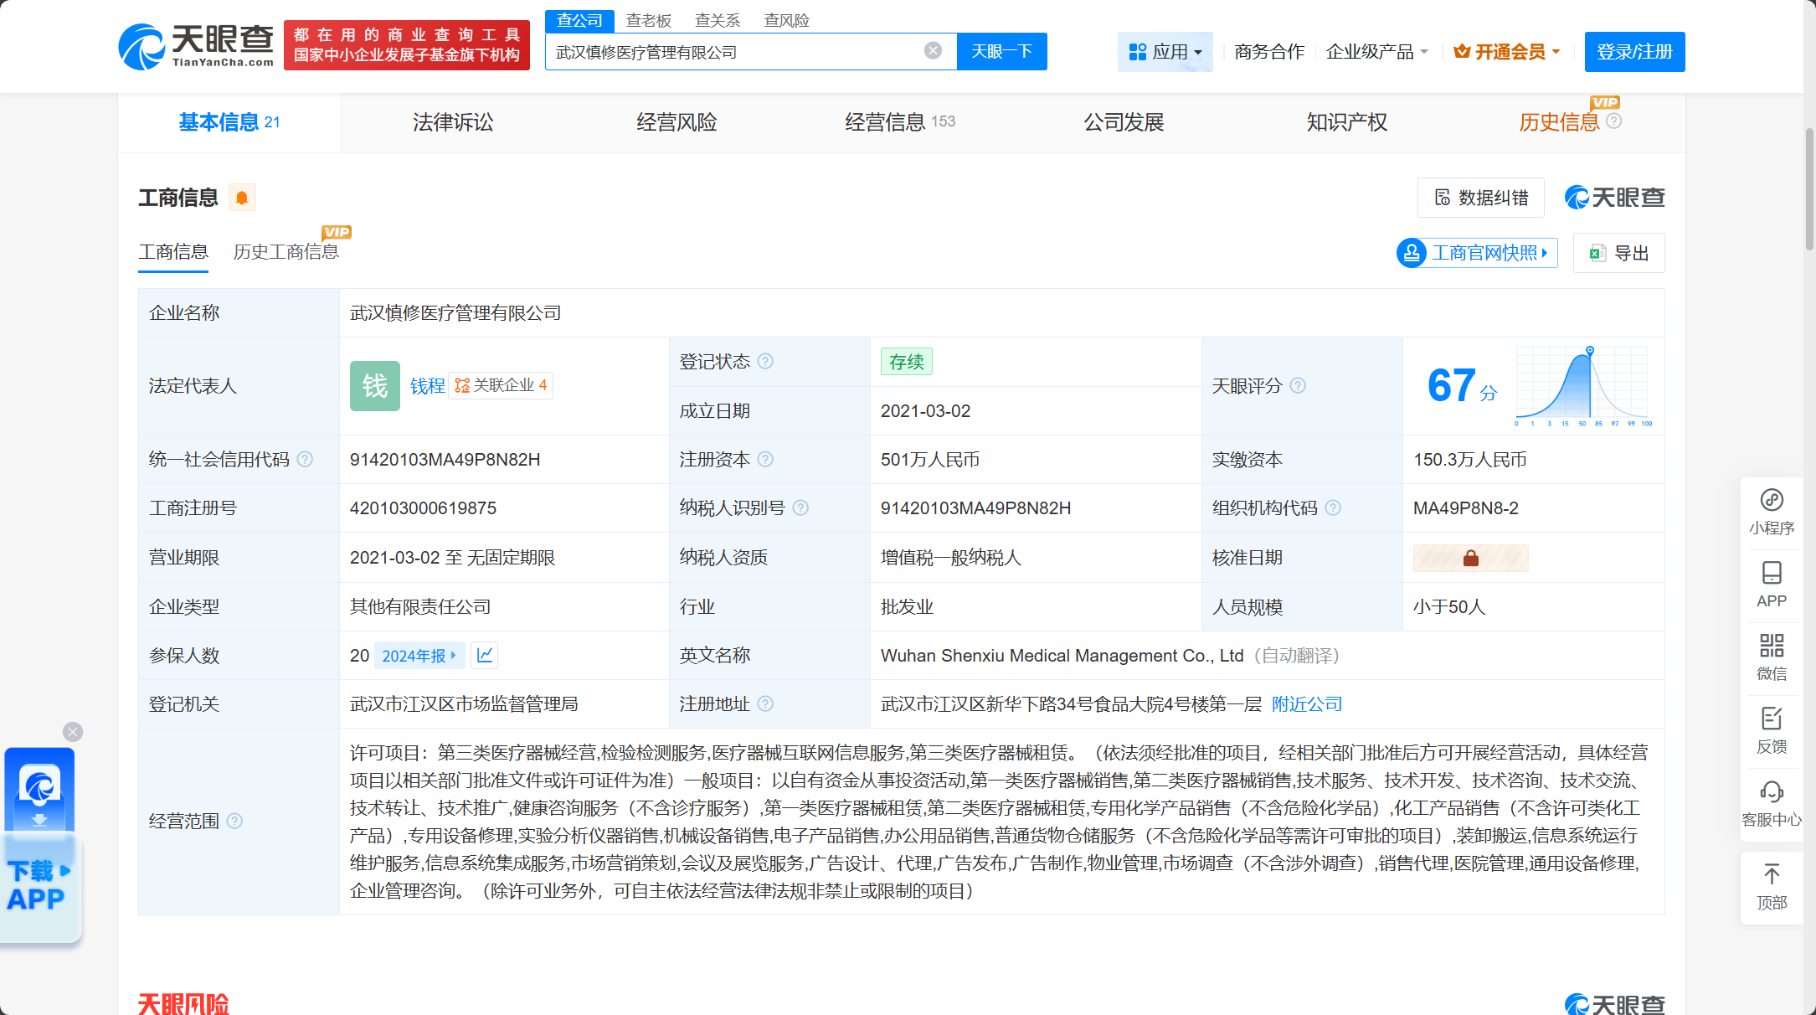Click the orange bell alert icon
Viewport: 1816px width, 1015px height.
point(242,198)
